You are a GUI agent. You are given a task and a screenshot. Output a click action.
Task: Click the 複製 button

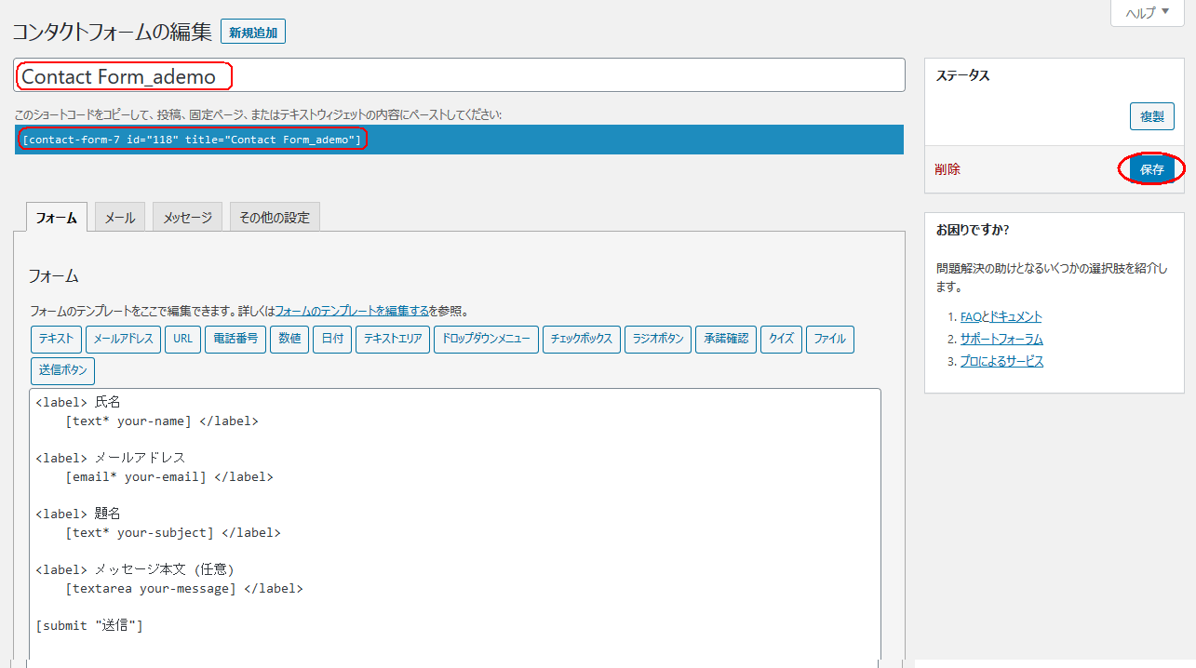pyautogui.click(x=1151, y=116)
